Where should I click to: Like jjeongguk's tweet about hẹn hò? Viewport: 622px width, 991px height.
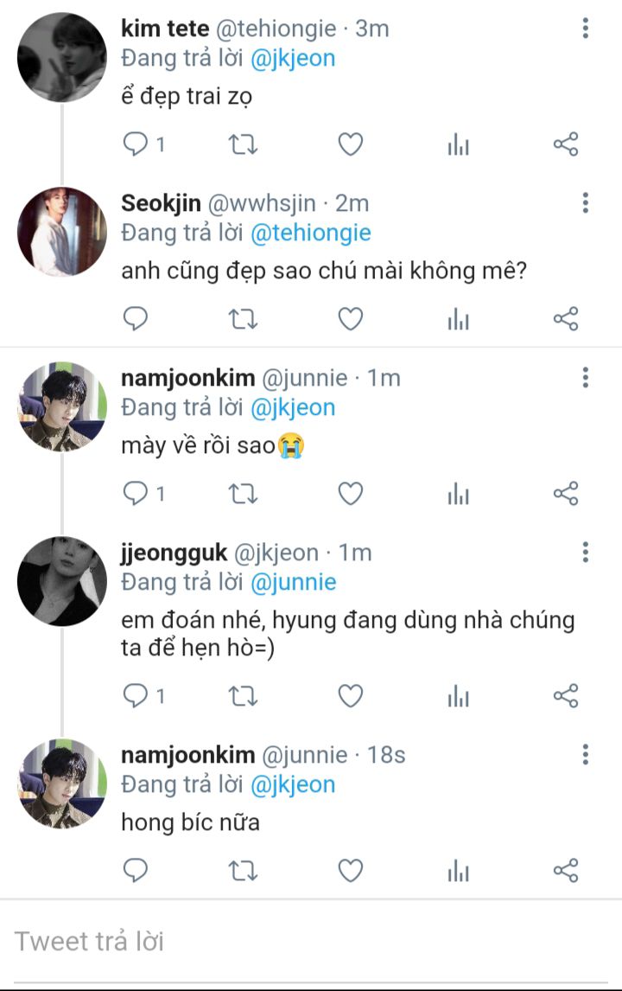[x=351, y=696]
